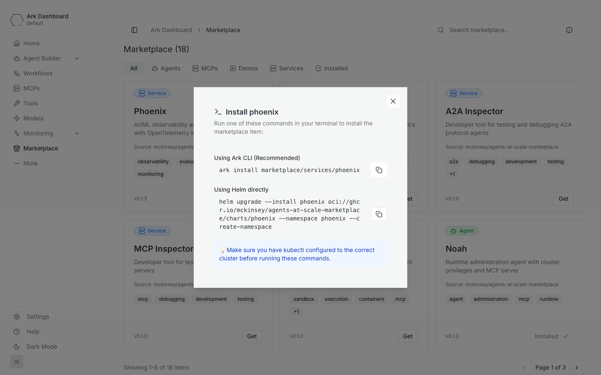Collapse sidebar with double-chevron button
This screenshot has height=375, width=601.
pos(17,362)
